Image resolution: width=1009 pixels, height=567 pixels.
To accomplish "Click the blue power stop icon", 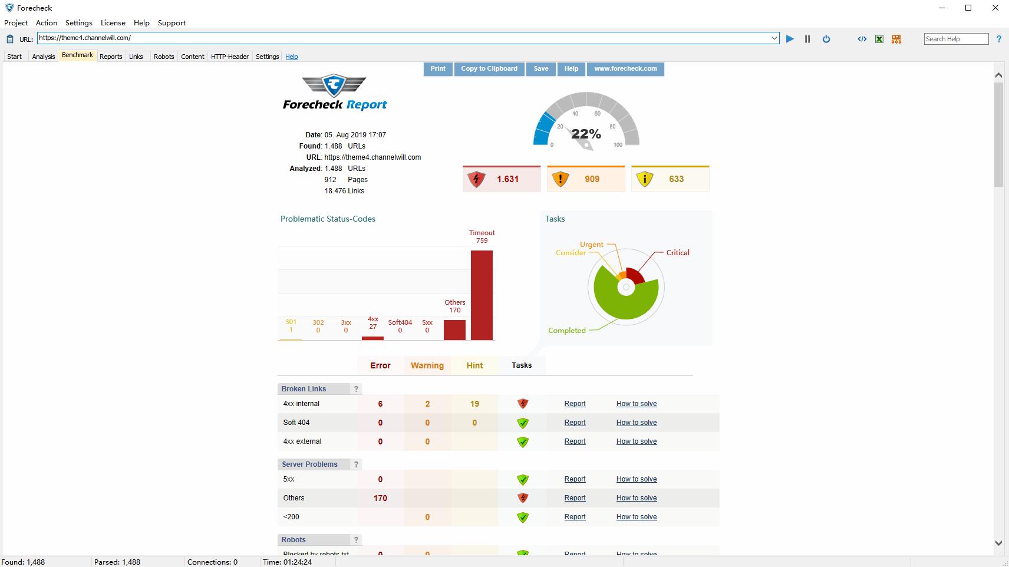I will (826, 39).
